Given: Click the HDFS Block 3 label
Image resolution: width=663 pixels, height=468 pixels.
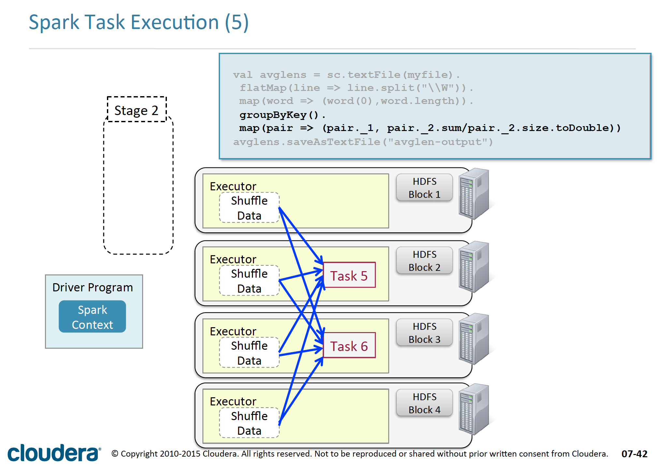Looking at the screenshot, I should click(424, 333).
